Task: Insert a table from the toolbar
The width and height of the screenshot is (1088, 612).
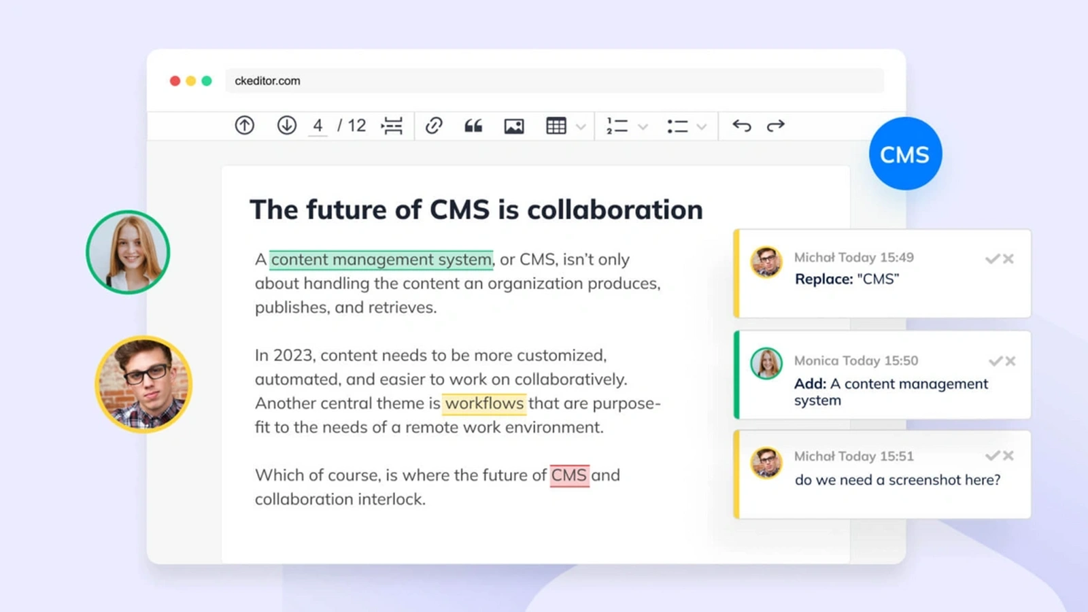Action: [x=556, y=126]
